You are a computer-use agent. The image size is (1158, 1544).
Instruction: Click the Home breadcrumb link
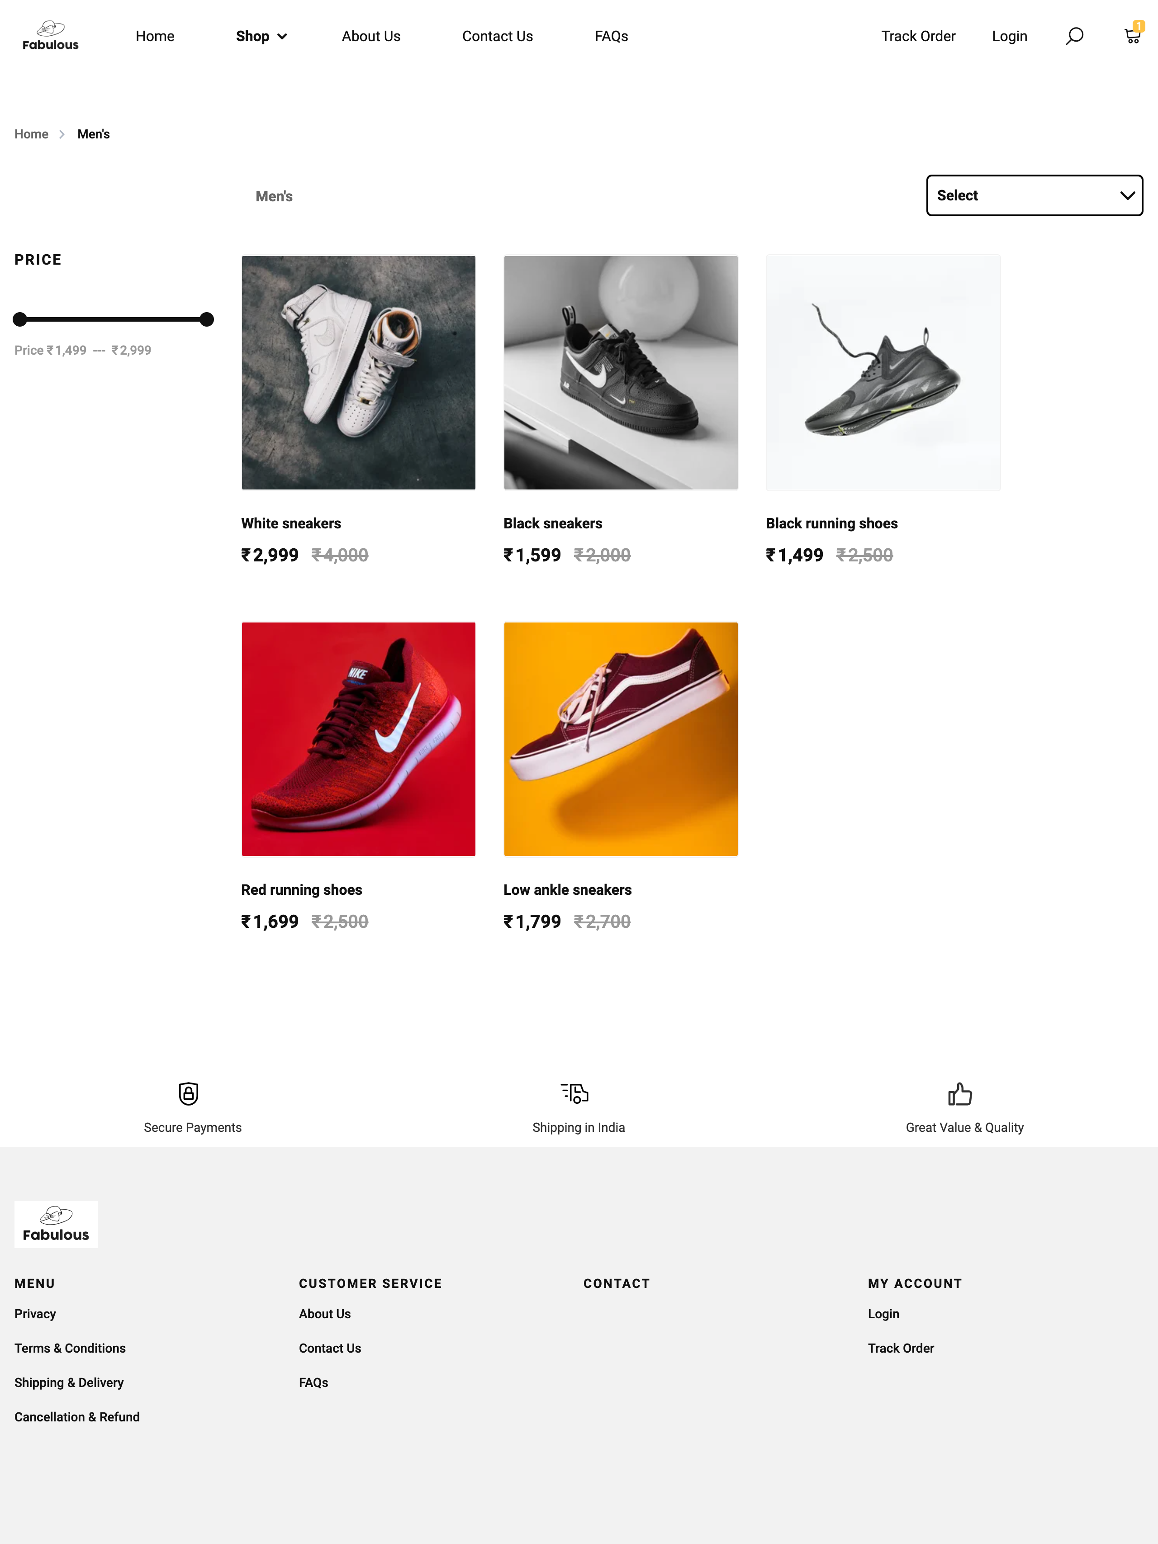[31, 134]
